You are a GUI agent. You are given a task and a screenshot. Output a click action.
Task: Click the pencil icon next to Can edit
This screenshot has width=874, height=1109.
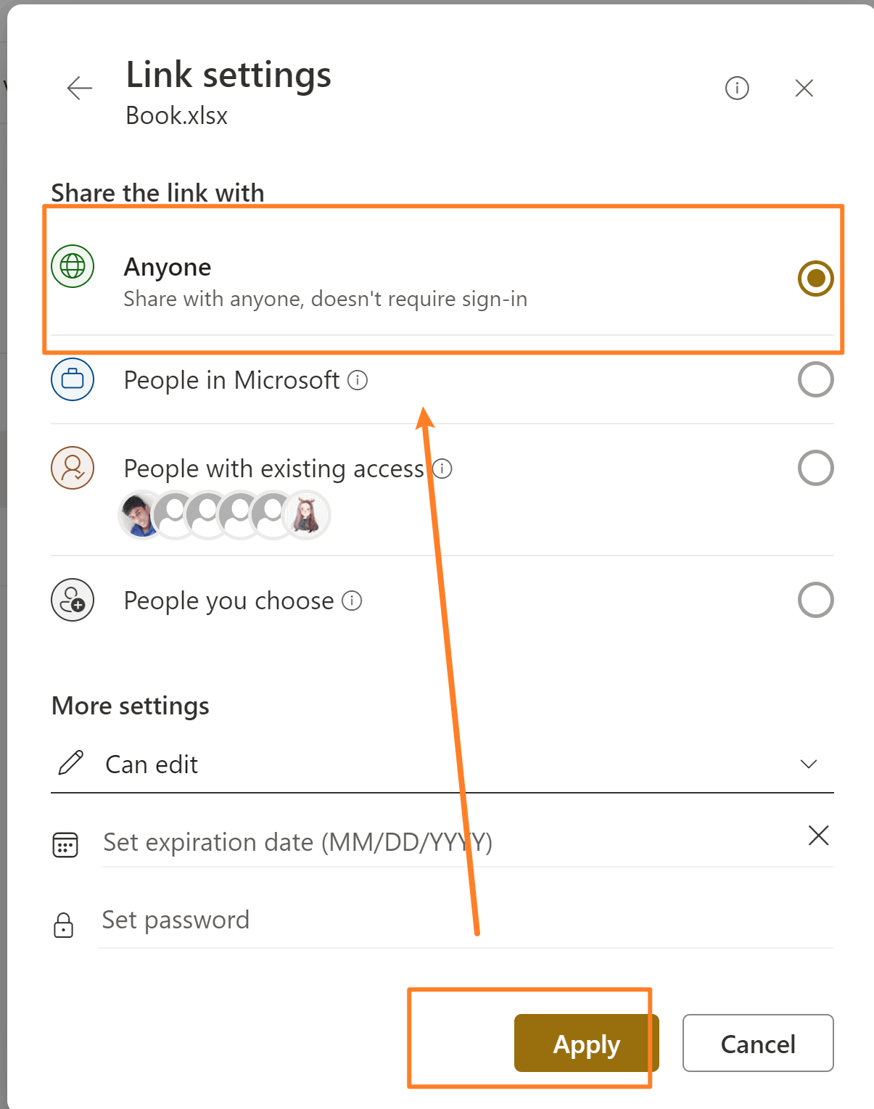70,764
